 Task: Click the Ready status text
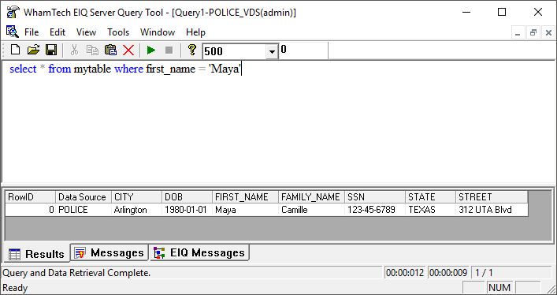click(x=15, y=288)
